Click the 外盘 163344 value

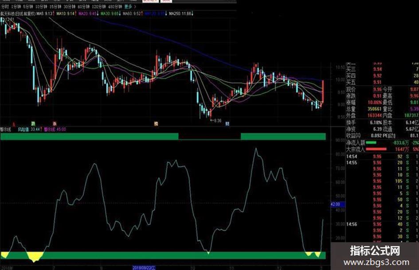coord(374,115)
